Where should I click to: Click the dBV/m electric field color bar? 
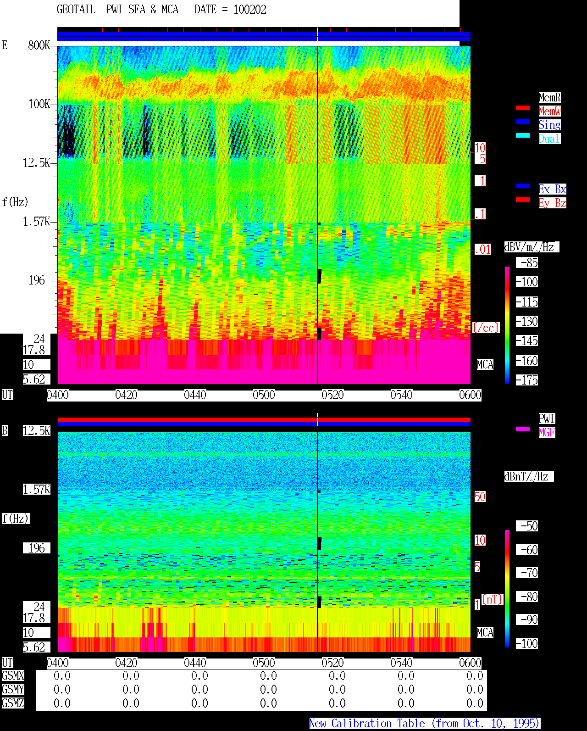507,325
